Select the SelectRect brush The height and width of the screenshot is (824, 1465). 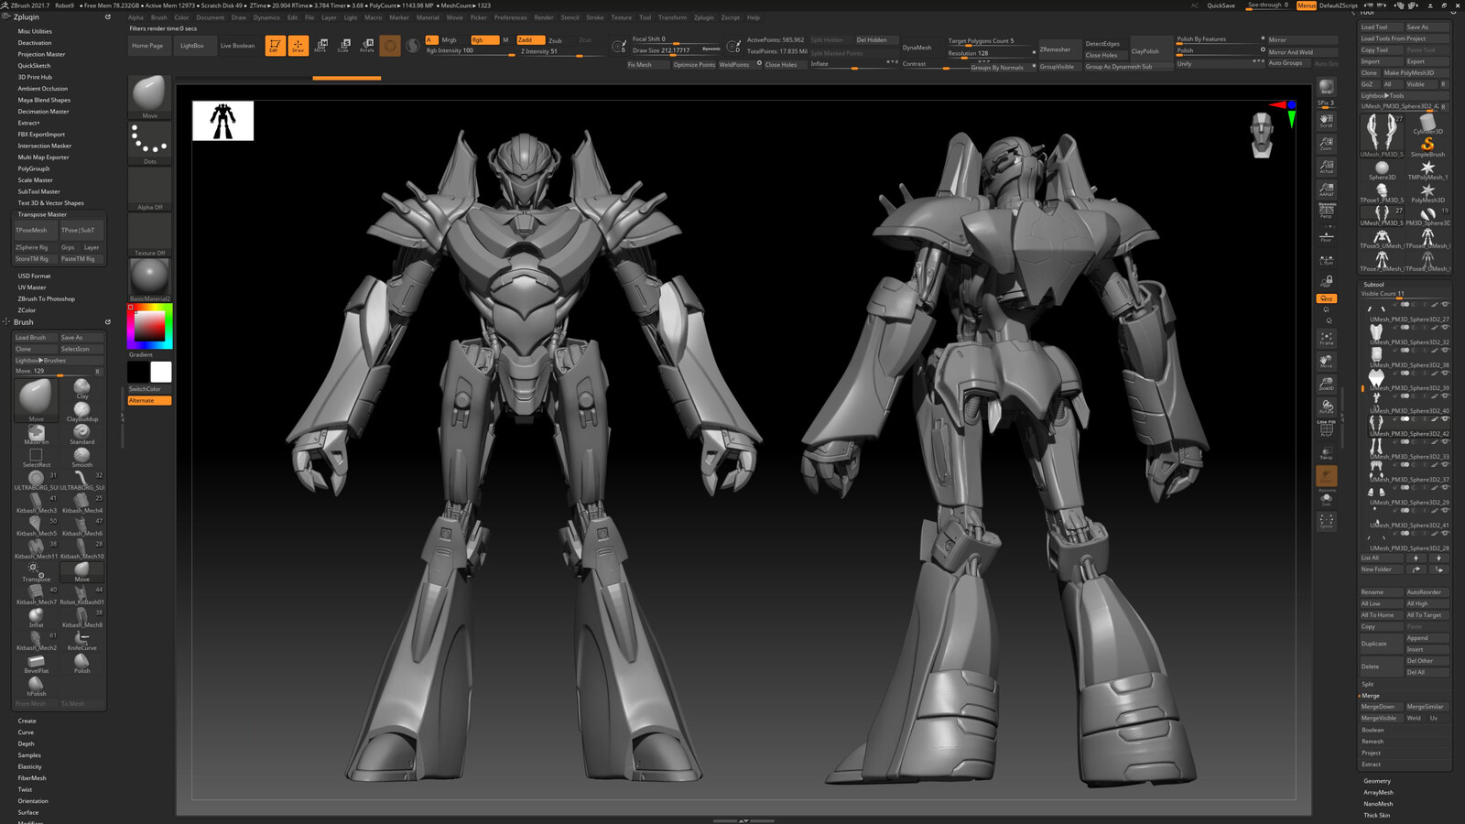pos(36,457)
